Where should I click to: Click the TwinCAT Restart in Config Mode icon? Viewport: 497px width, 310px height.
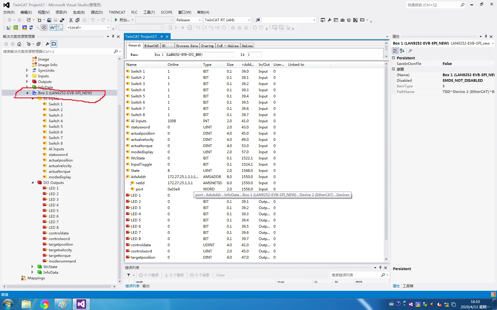(x=24, y=27)
